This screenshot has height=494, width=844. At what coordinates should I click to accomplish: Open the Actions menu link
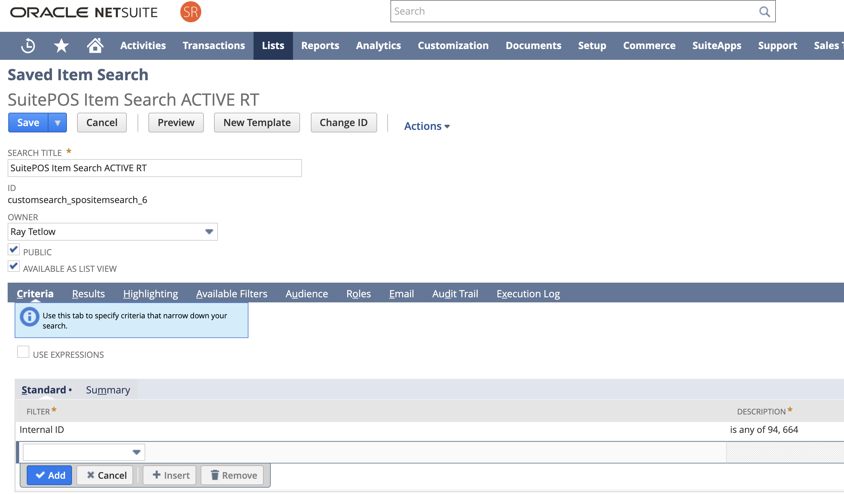point(427,126)
